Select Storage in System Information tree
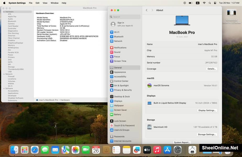This screenshot has height=157, width=242. coord(11,67)
